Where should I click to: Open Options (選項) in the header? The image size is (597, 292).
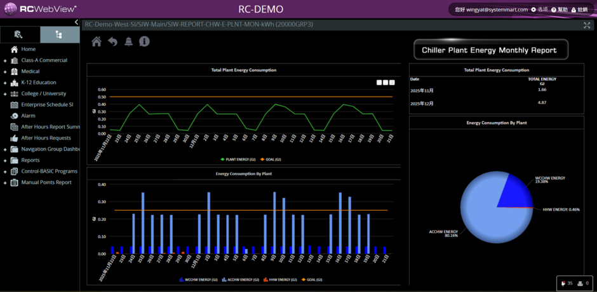539,10
